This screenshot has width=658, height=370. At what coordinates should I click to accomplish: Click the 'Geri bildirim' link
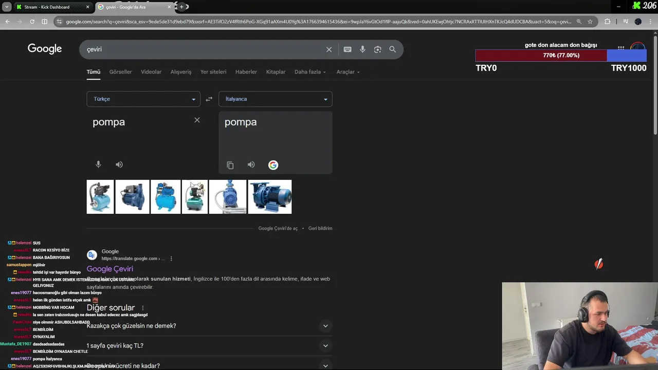coord(320,228)
